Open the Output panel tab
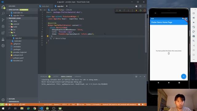The height and width of the screenshot is (111, 197). [56, 76]
